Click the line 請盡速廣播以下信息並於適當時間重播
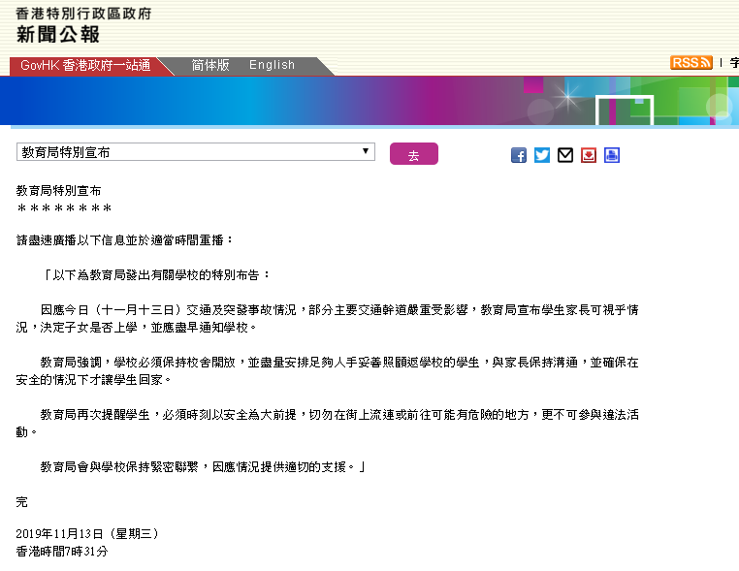 coord(125,240)
